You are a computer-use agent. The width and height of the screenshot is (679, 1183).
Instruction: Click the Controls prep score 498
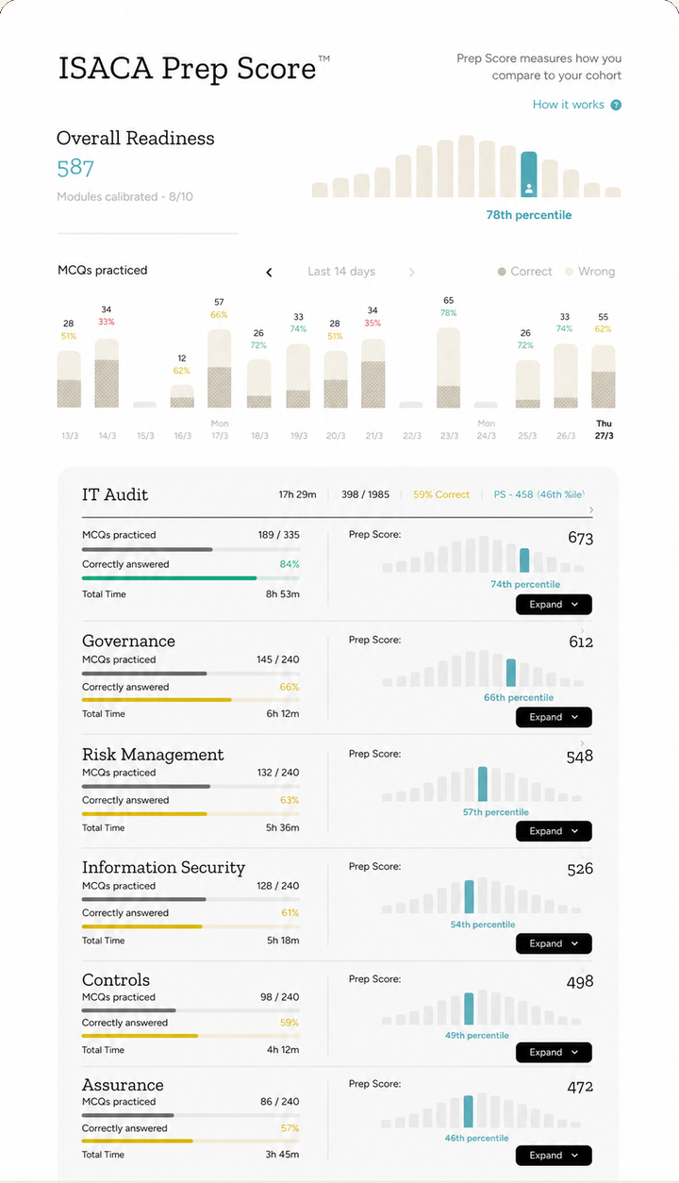point(580,982)
